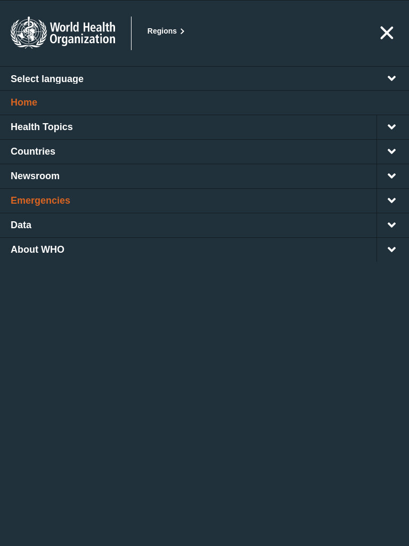This screenshot has width=409, height=546.
Task: Expand the Countries submenu chevron
Action: (x=391, y=151)
